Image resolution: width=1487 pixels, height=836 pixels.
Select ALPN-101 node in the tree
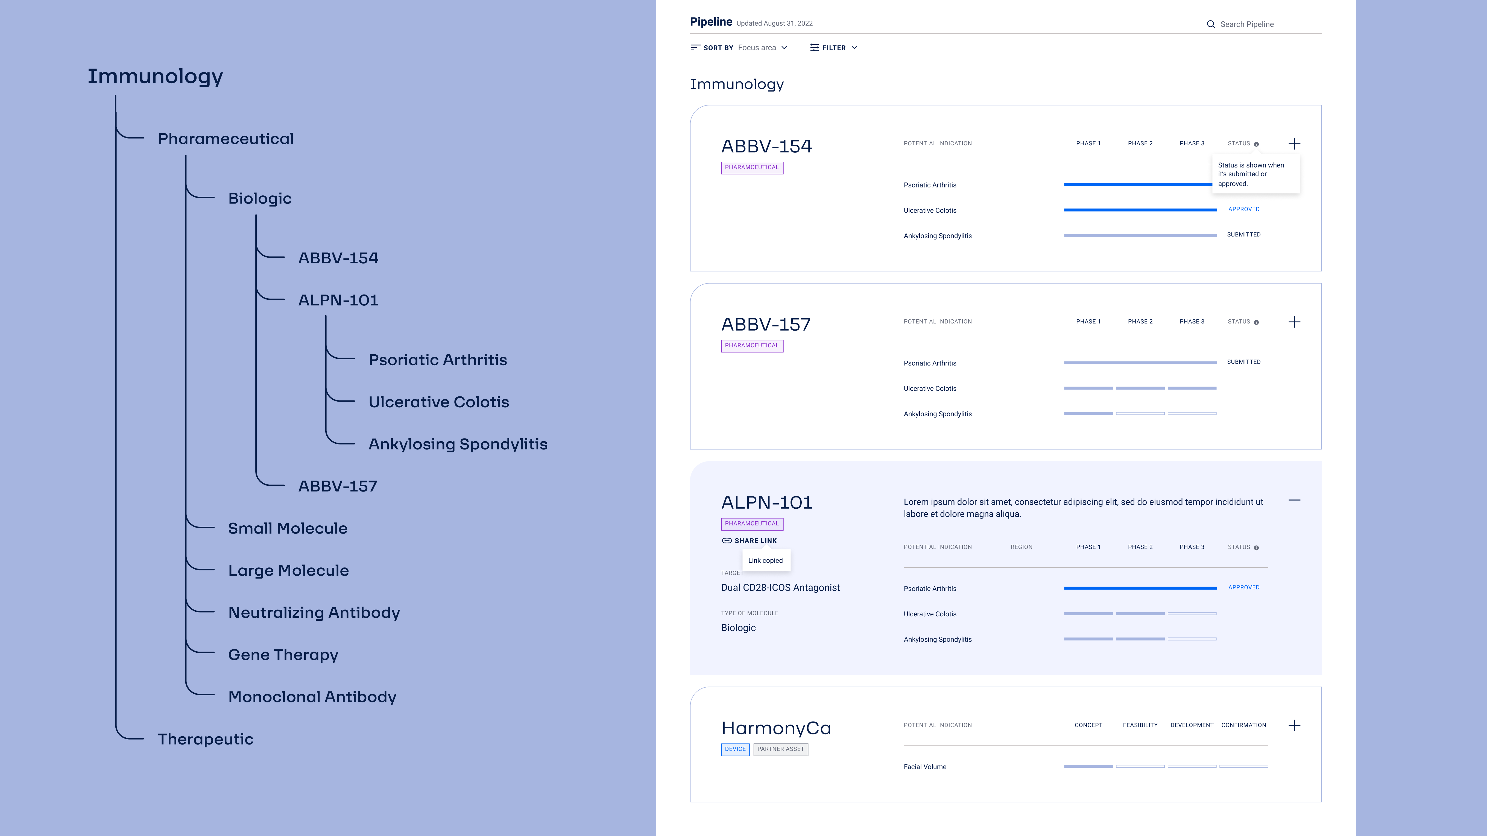point(338,300)
